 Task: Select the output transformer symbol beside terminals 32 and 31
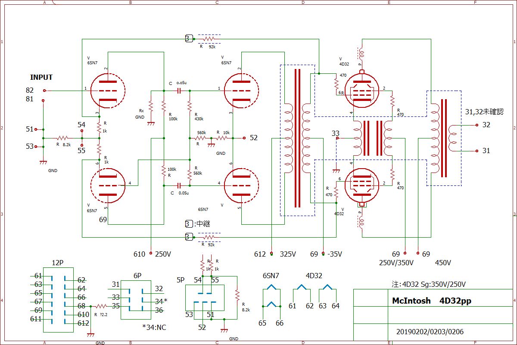click(x=444, y=138)
